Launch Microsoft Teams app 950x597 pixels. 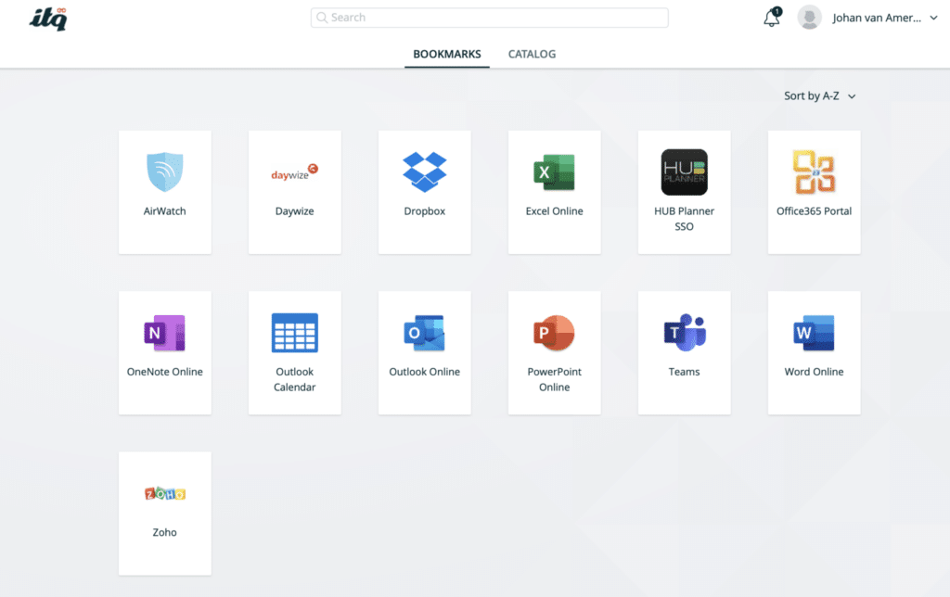(x=684, y=334)
